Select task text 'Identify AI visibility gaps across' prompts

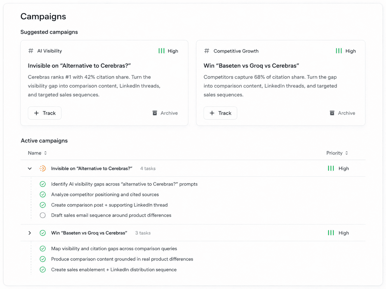tap(124, 184)
